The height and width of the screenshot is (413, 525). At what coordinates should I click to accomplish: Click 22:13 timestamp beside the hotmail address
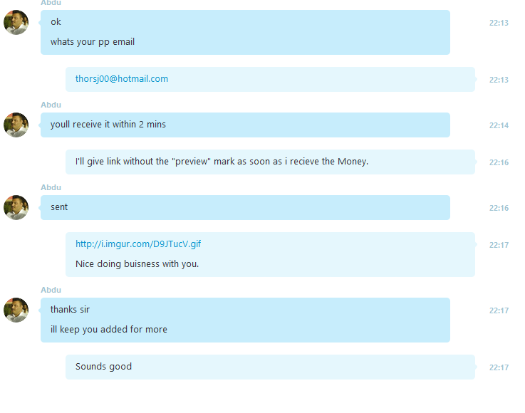[x=499, y=80]
